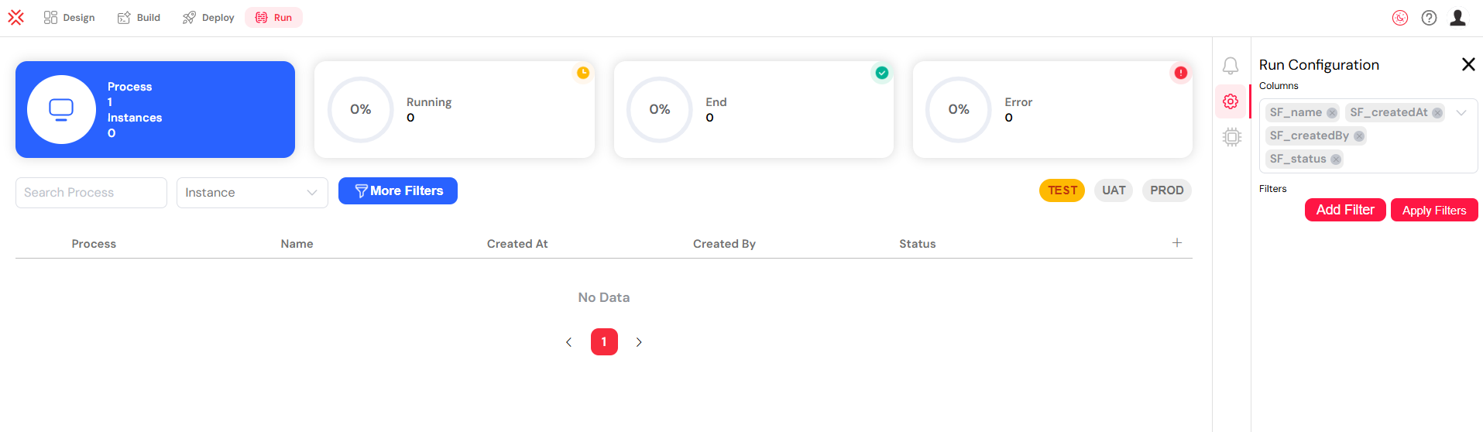Expand the Columns selector dropdown arrow
This screenshot has height=432, width=1483.
pos(1461,113)
